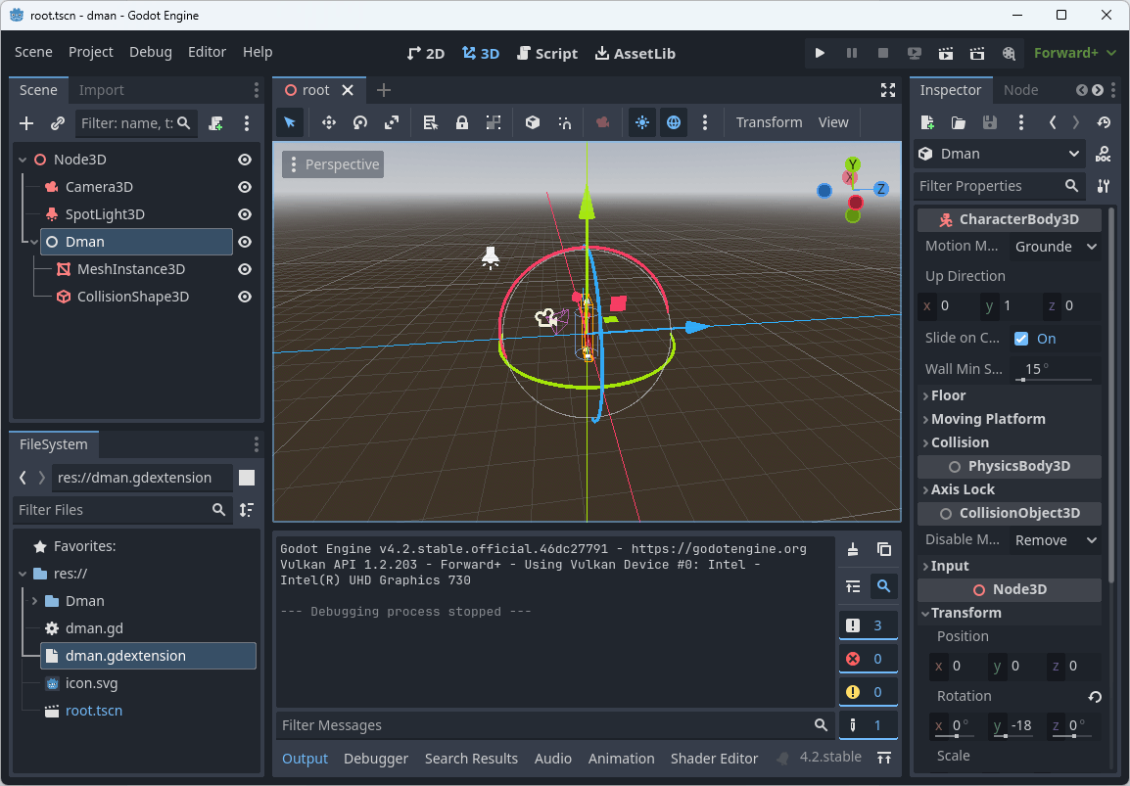Stop the running project
Image resolution: width=1130 pixels, height=786 pixels.
point(883,53)
